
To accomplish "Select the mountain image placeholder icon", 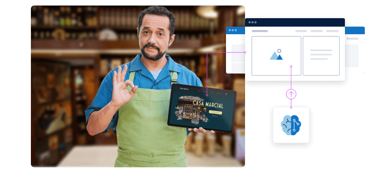I will click(276, 55).
